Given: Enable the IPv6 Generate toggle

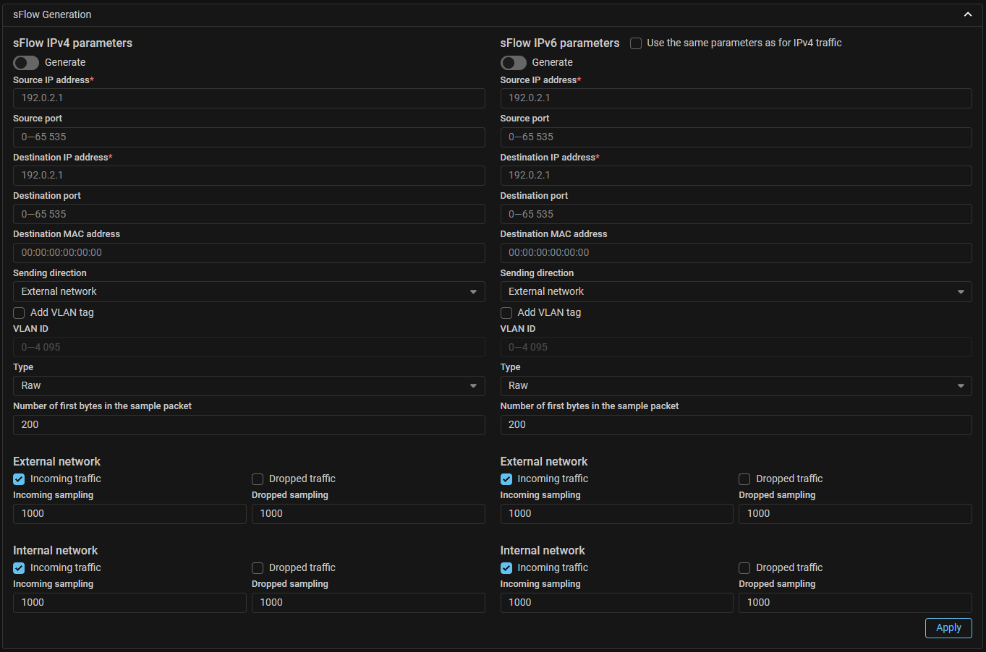Looking at the screenshot, I should coord(514,63).
